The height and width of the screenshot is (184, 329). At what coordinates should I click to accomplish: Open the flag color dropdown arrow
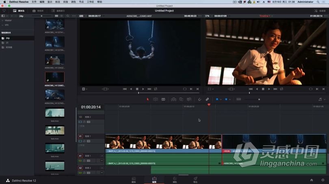pyautogui.click(x=221, y=99)
